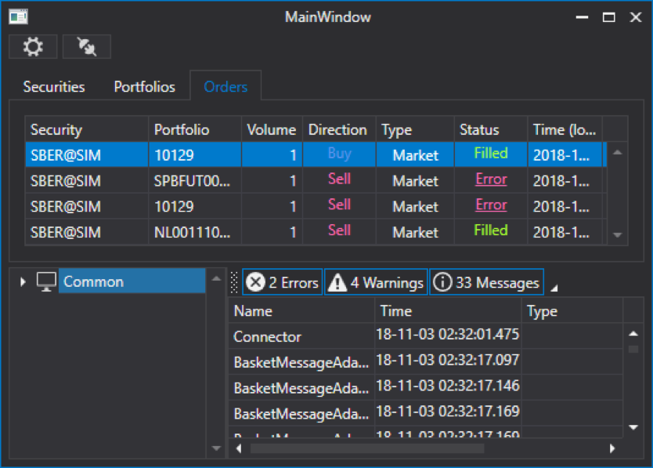Click the plug-shaped connect icon
This screenshot has width=653, height=468.
(86, 46)
